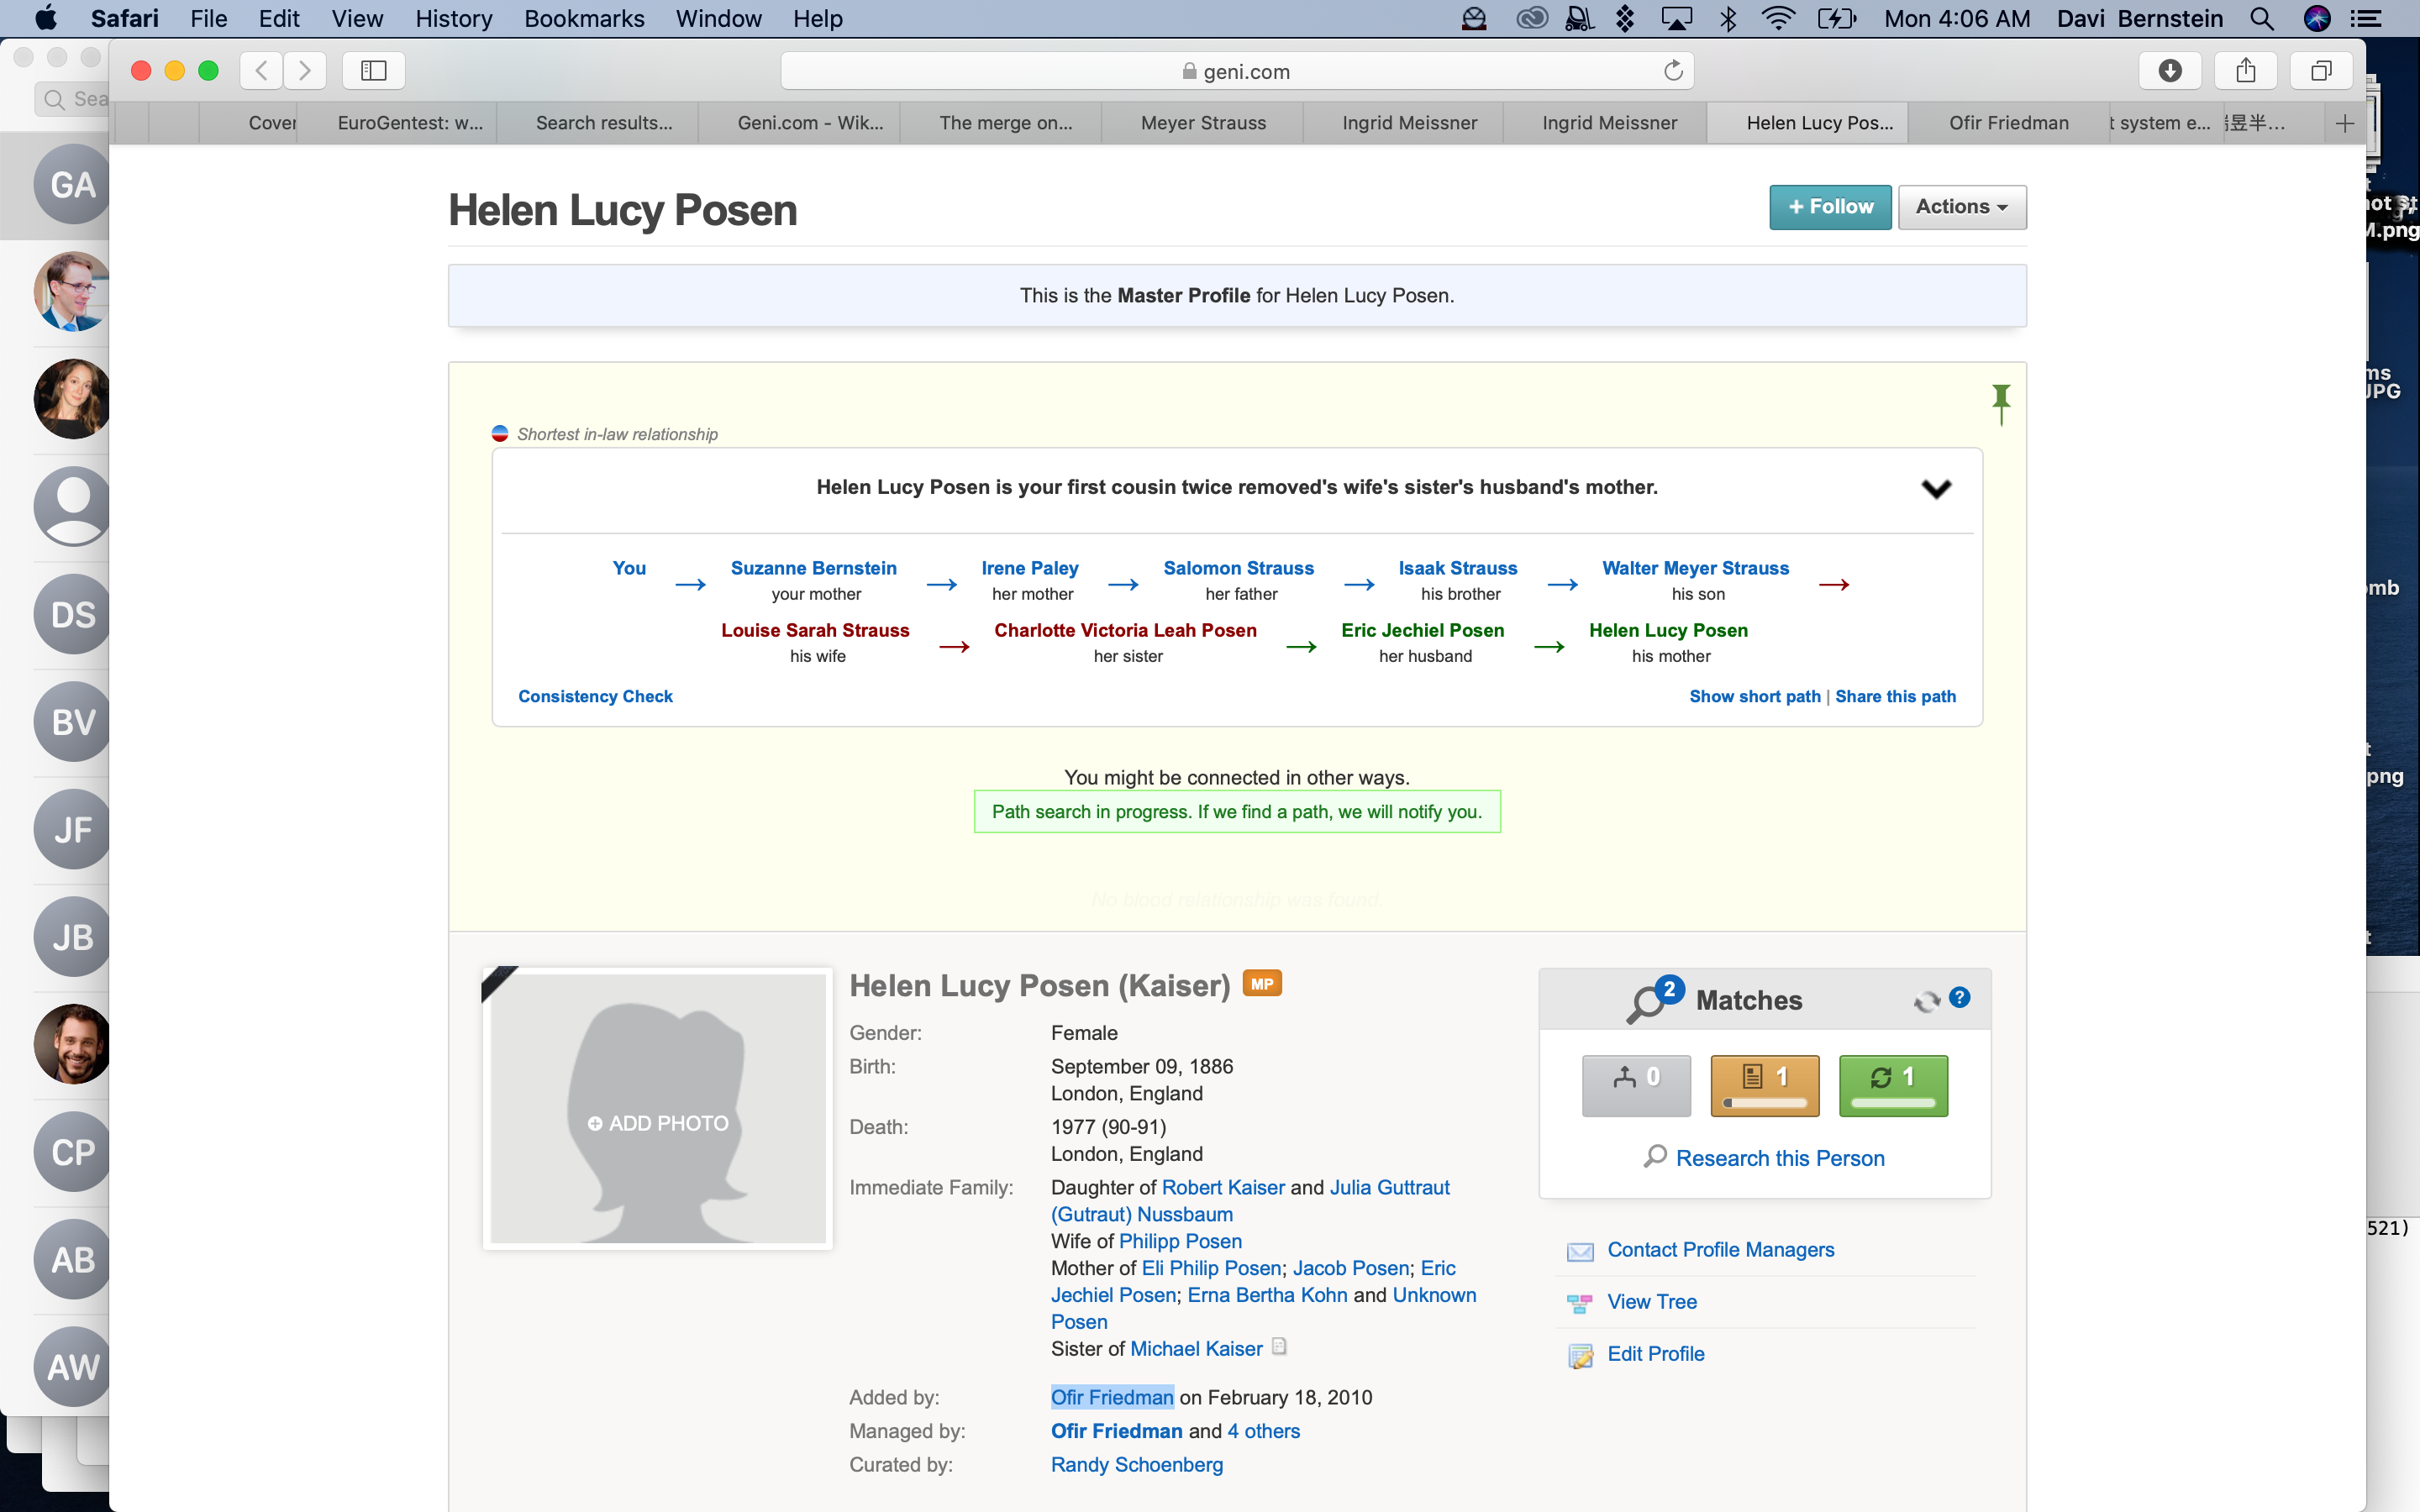
Task: Click the Add Photo placeholder
Action: (658, 1123)
